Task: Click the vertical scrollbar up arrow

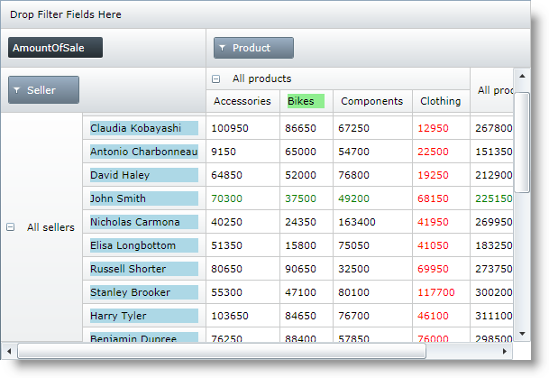Action: (521, 75)
